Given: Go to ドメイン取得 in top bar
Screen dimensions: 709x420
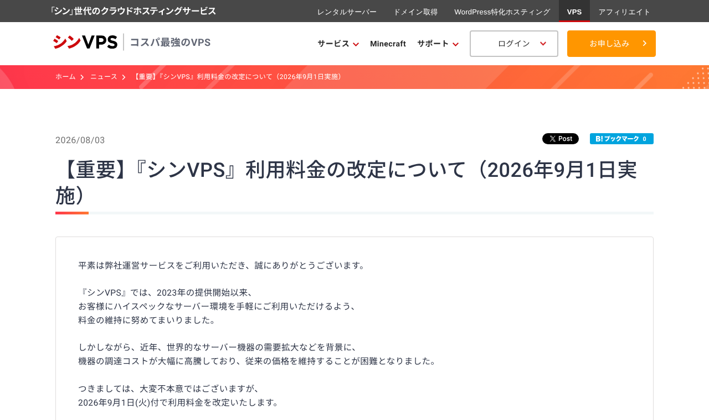Looking at the screenshot, I should (415, 12).
